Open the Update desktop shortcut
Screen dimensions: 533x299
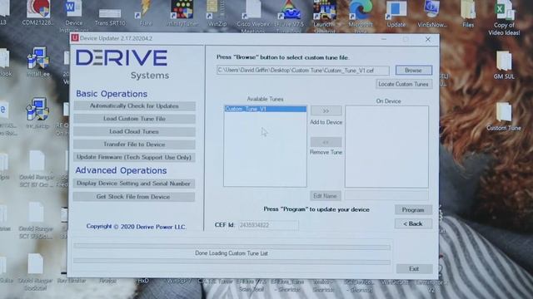[x=396, y=14]
